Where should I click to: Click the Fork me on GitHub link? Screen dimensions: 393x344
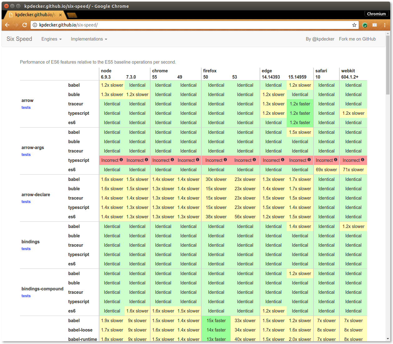click(357, 39)
